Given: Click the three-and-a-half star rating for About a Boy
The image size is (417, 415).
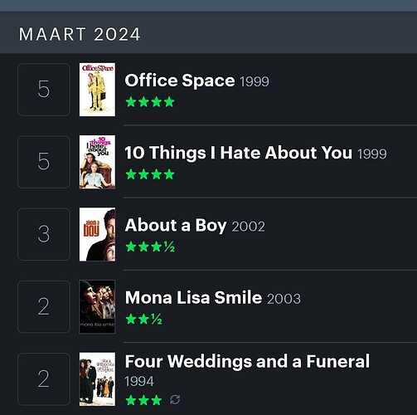Looking at the screenshot, I should tap(150, 247).
